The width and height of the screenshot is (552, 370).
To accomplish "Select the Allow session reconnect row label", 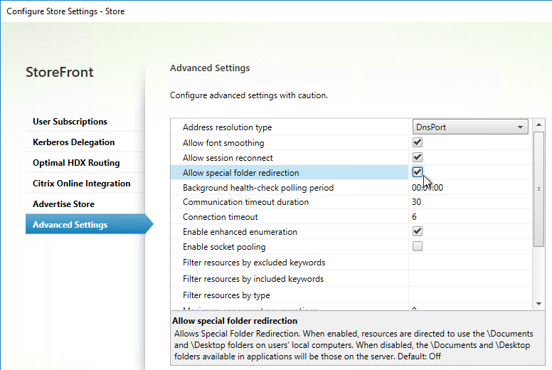I will (228, 158).
